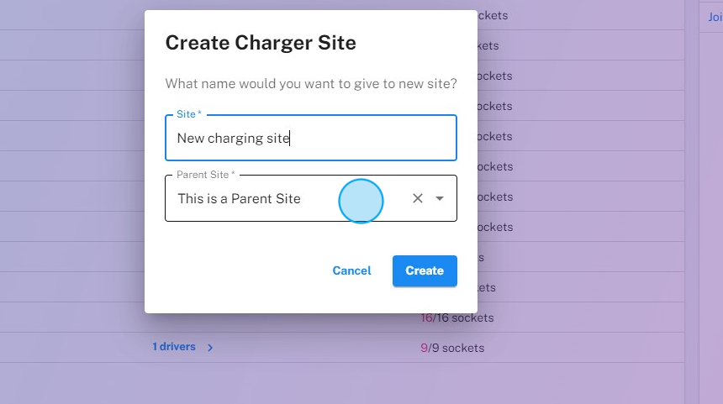
Task: Click the pink 16 in the sockets count
Action: point(426,317)
